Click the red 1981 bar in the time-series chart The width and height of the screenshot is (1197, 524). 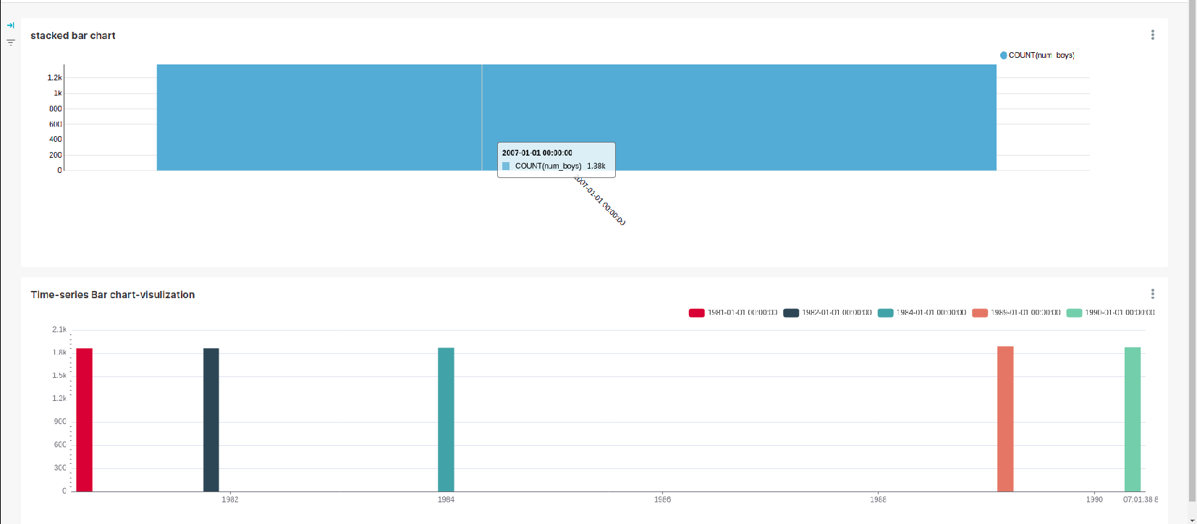[85, 420]
